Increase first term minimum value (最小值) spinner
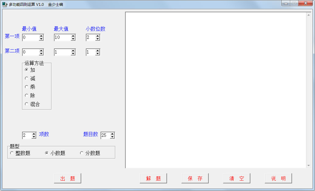 [x=41, y=36]
